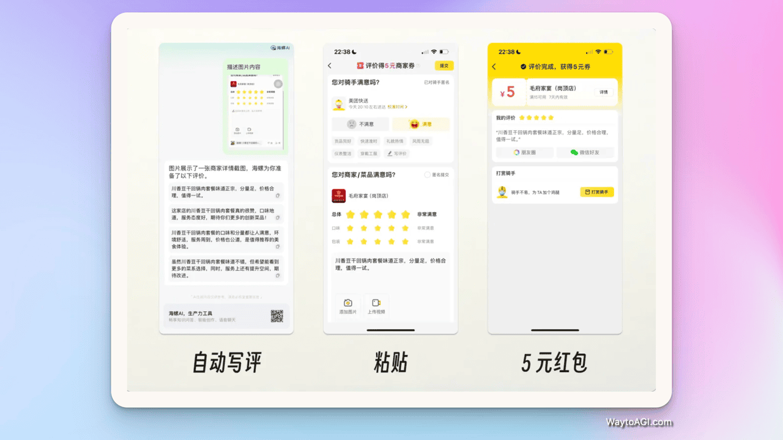Open coupon details with 详情 button
Image resolution: width=783 pixels, height=440 pixels.
[604, 92]
